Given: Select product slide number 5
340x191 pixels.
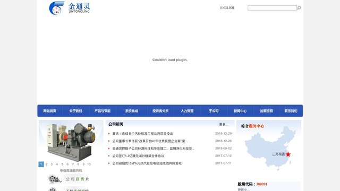Looking at the screenshot, I should pyautogui.click(x=62, y=164).
